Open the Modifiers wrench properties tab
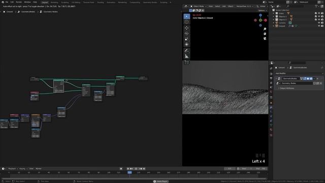This screenshot has height=183, width=325. 271,107
